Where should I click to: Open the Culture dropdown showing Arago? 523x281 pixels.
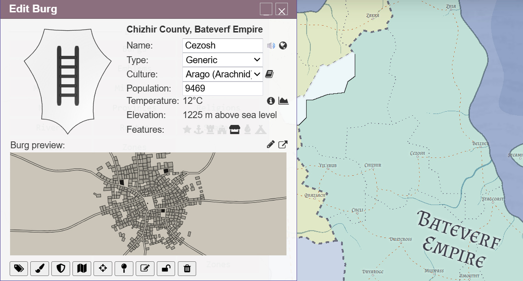(222, 74)
